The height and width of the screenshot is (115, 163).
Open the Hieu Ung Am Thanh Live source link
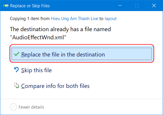point(74,19)
